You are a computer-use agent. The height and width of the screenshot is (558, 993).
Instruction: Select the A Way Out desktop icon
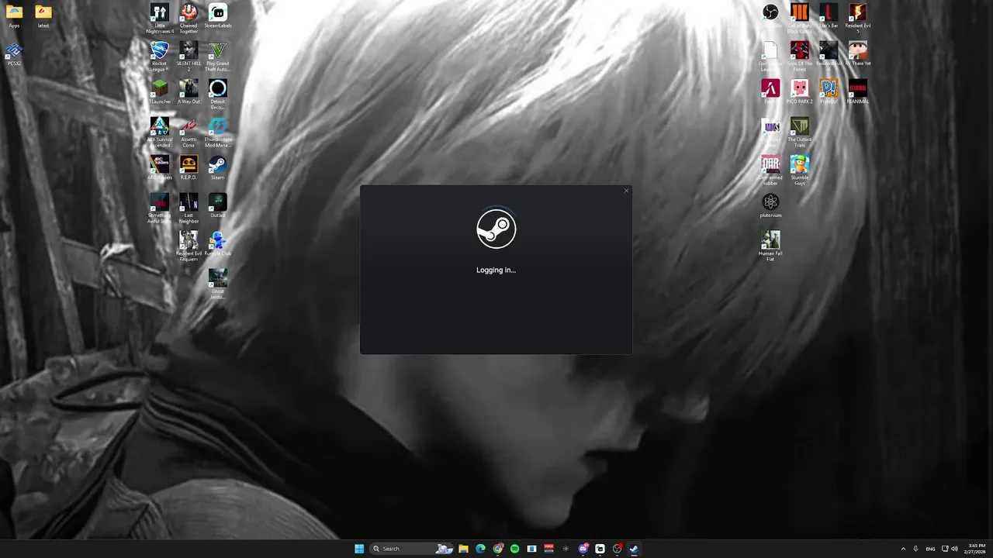(189, 92)
